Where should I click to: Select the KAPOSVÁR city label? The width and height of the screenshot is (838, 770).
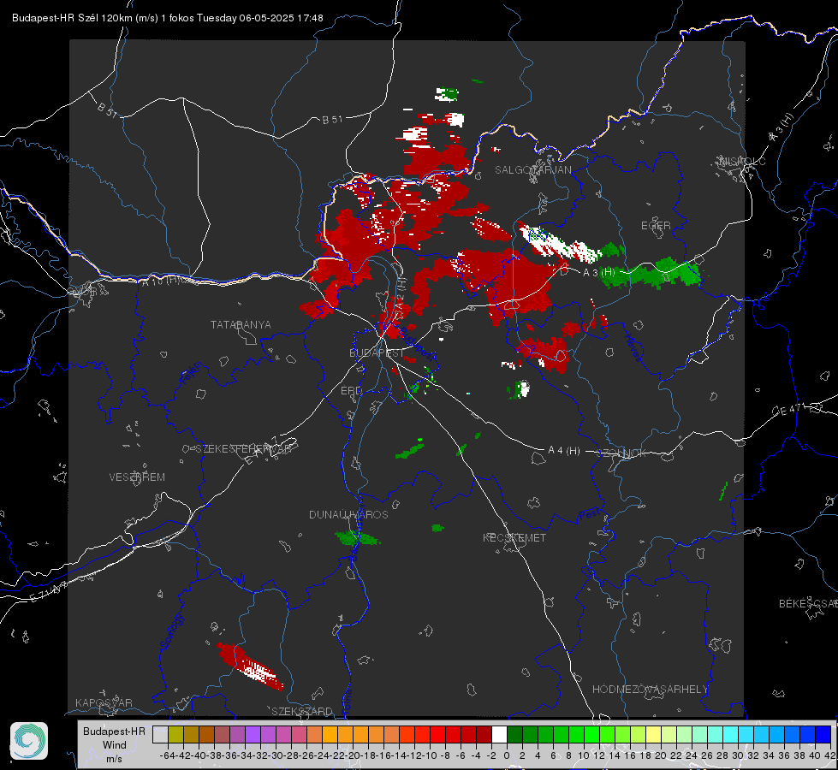click(x=104, y=702)
